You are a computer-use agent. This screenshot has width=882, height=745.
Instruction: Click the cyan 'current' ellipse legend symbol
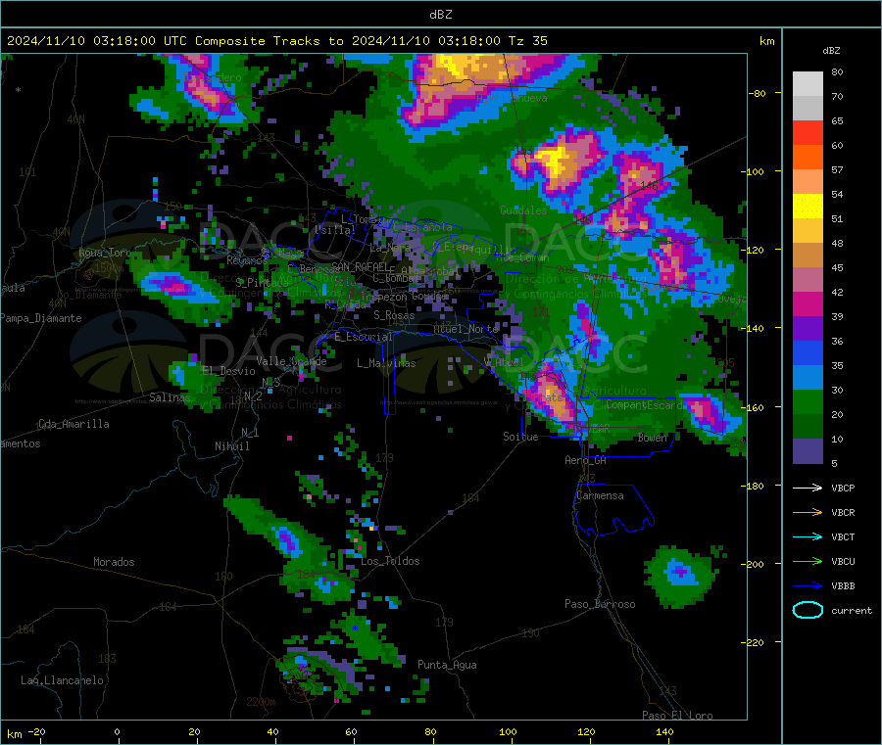808,610
